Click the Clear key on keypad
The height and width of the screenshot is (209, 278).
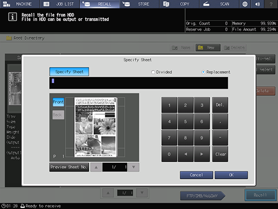click(x=220, y=154)
